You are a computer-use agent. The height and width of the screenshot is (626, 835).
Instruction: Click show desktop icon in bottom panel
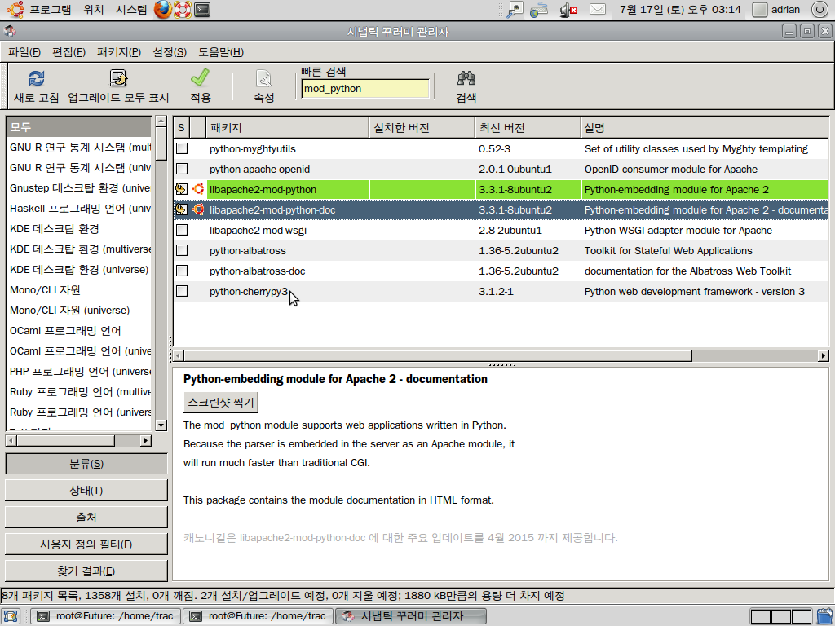pyautogui.click(x=11, y=616)
